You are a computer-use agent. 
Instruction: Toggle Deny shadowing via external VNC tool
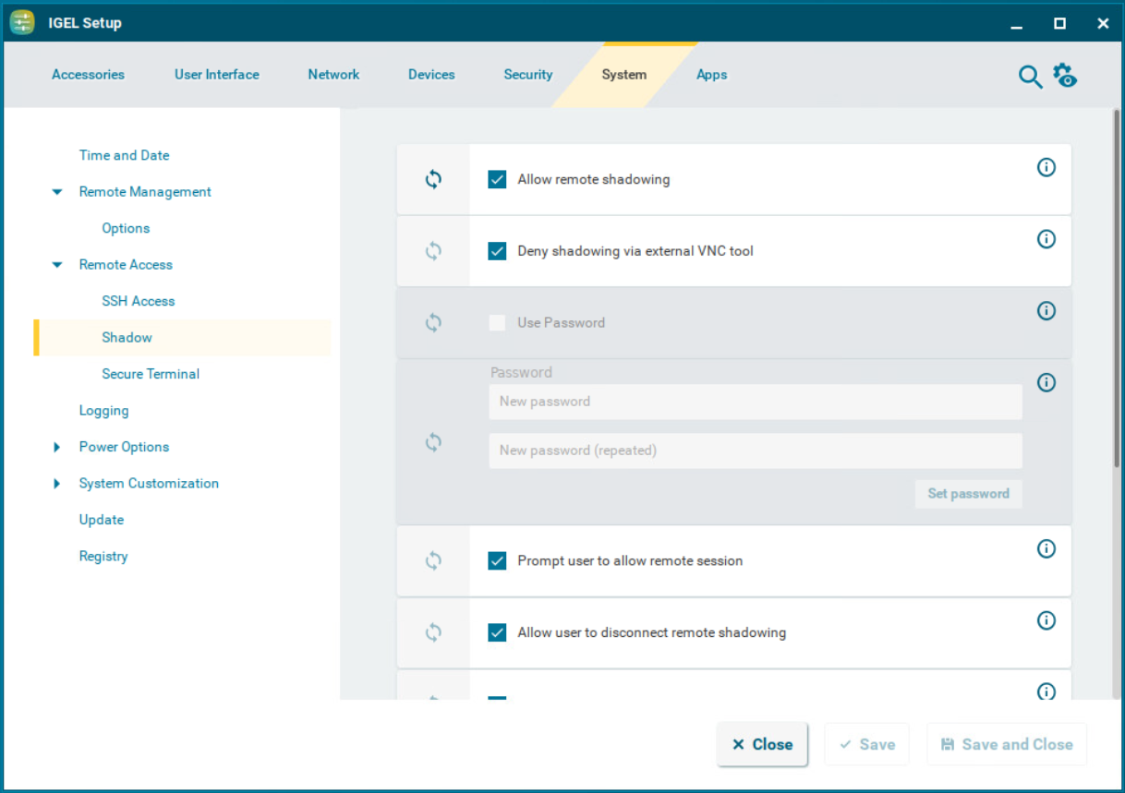pyautogui.click(x=497, y=251)
